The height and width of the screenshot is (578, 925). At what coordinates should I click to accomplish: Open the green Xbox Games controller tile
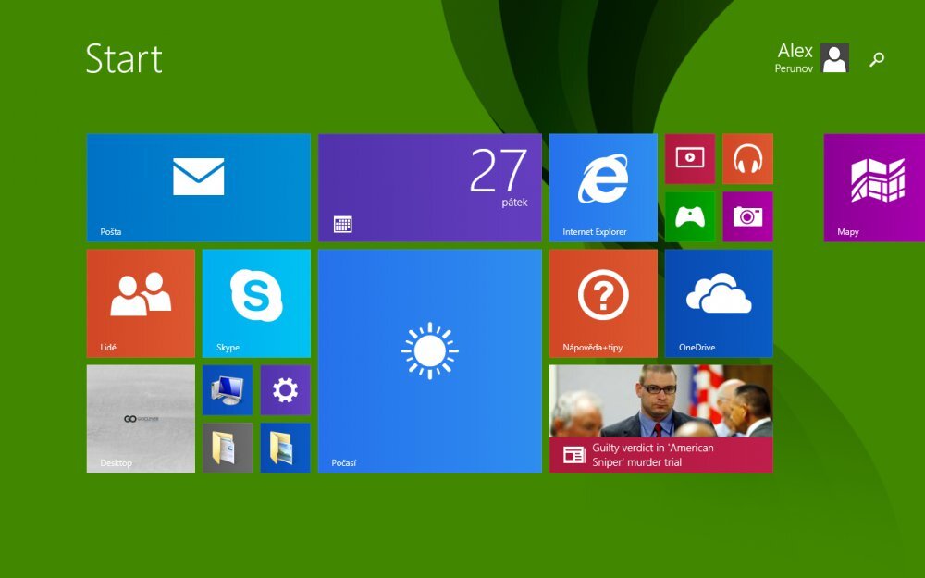tap(689, 216)
